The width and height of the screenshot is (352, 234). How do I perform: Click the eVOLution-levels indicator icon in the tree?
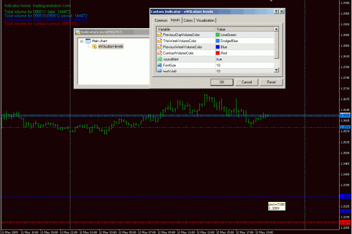coord(95,46)
